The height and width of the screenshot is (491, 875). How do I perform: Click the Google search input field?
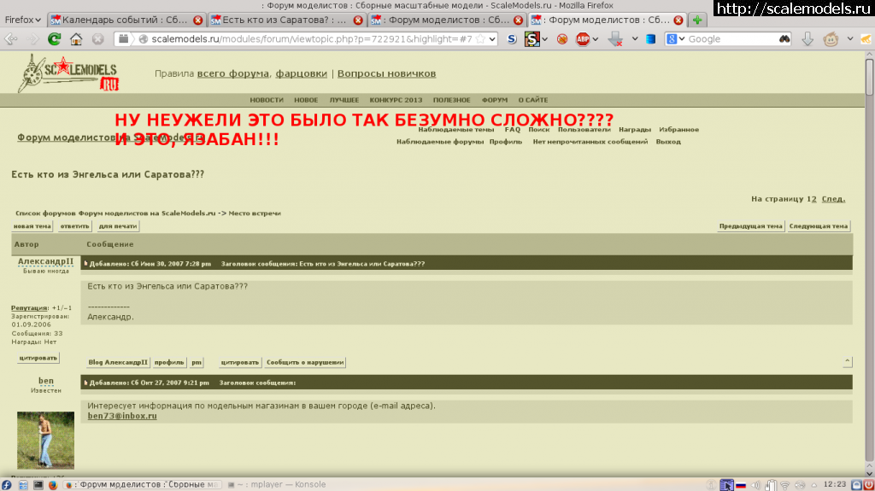click(732, 39)
